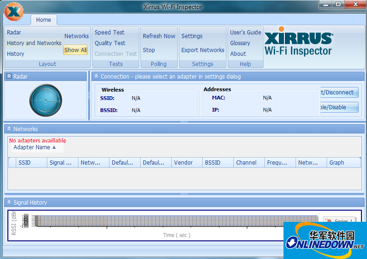Sort networks by Vendor column
The image size is (367, 259).
[x=187, y=163]
